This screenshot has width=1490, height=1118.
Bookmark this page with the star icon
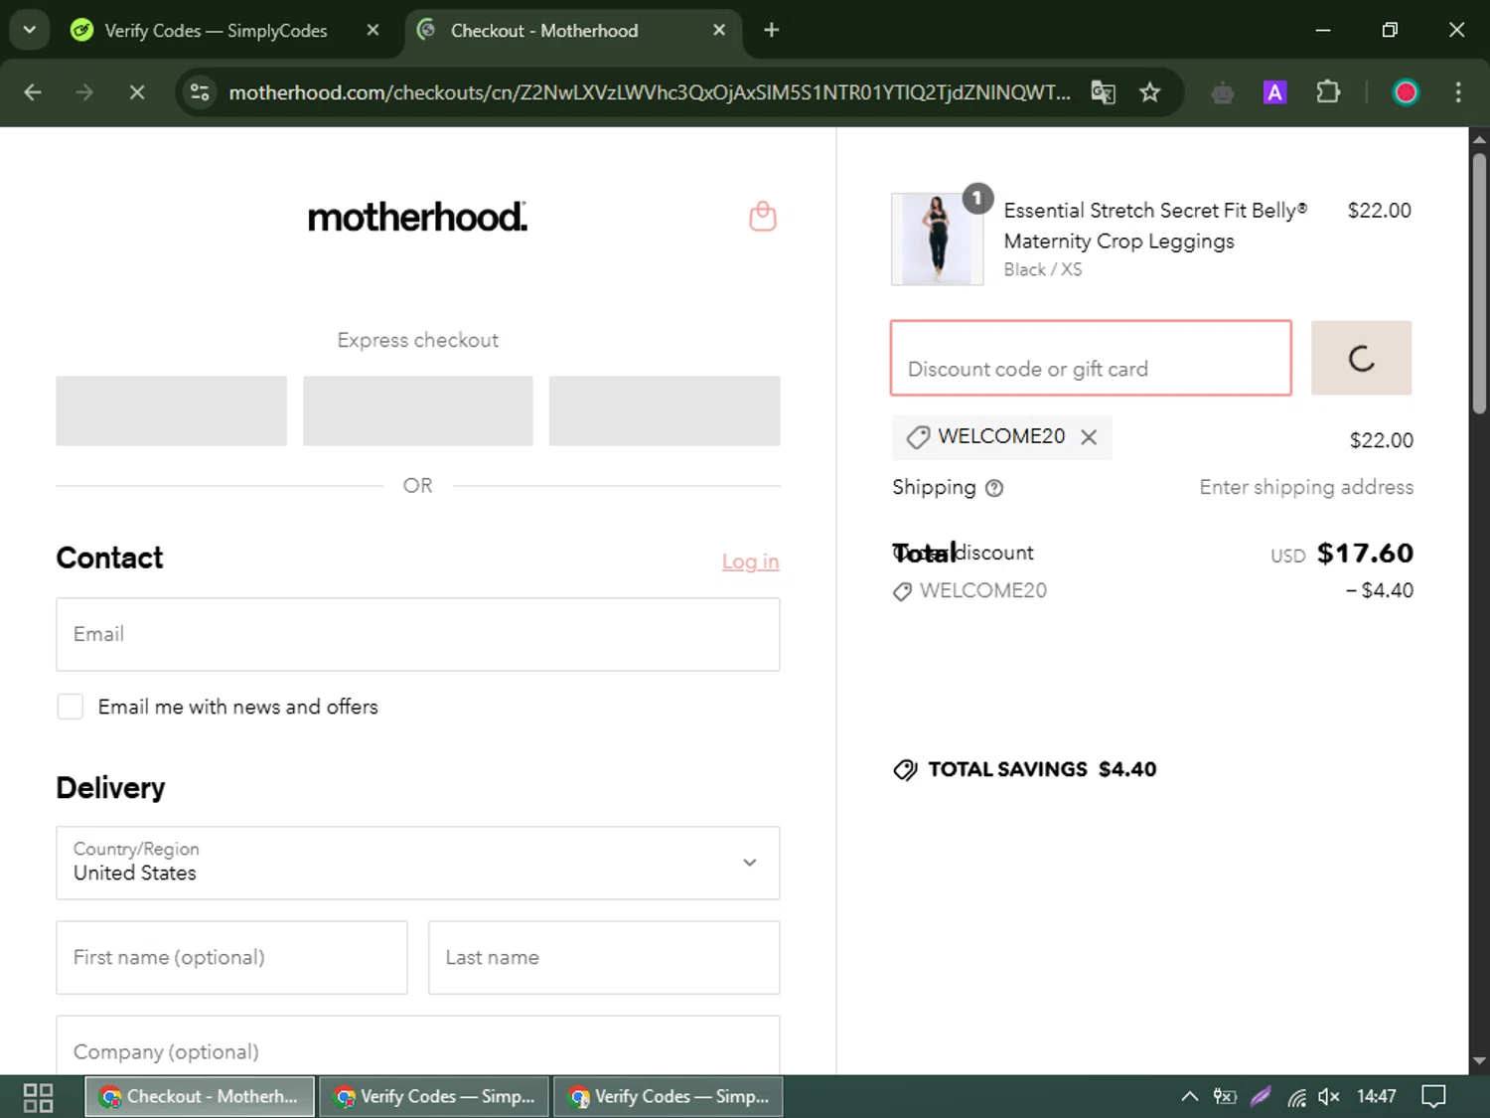(1149, 92)
